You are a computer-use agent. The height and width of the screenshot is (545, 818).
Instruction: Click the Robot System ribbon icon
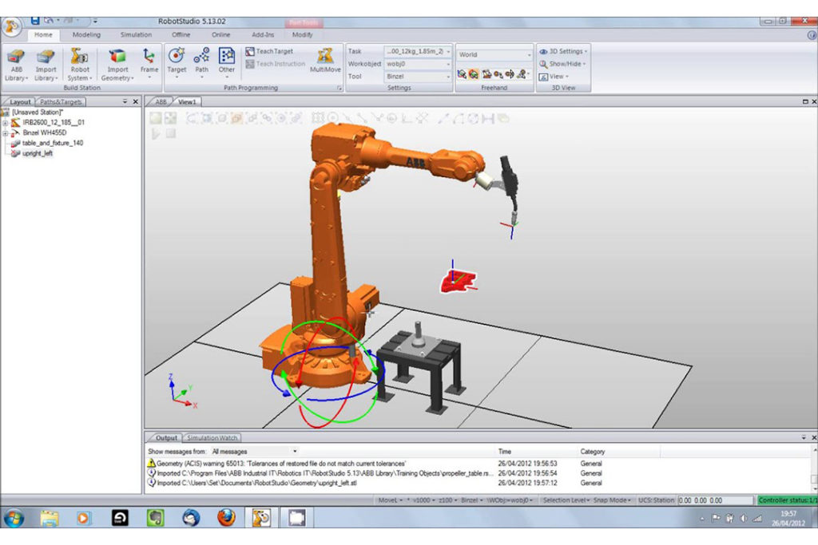pos(79,57)
